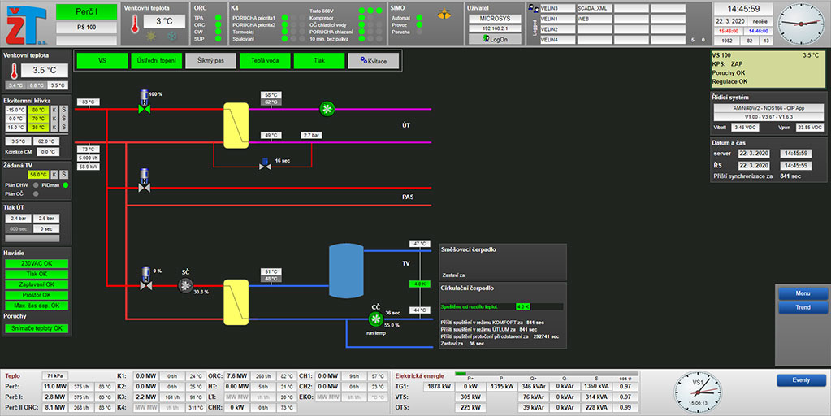Toggle K button next to Žádaná TV 56.0 °C

(54, 175)
